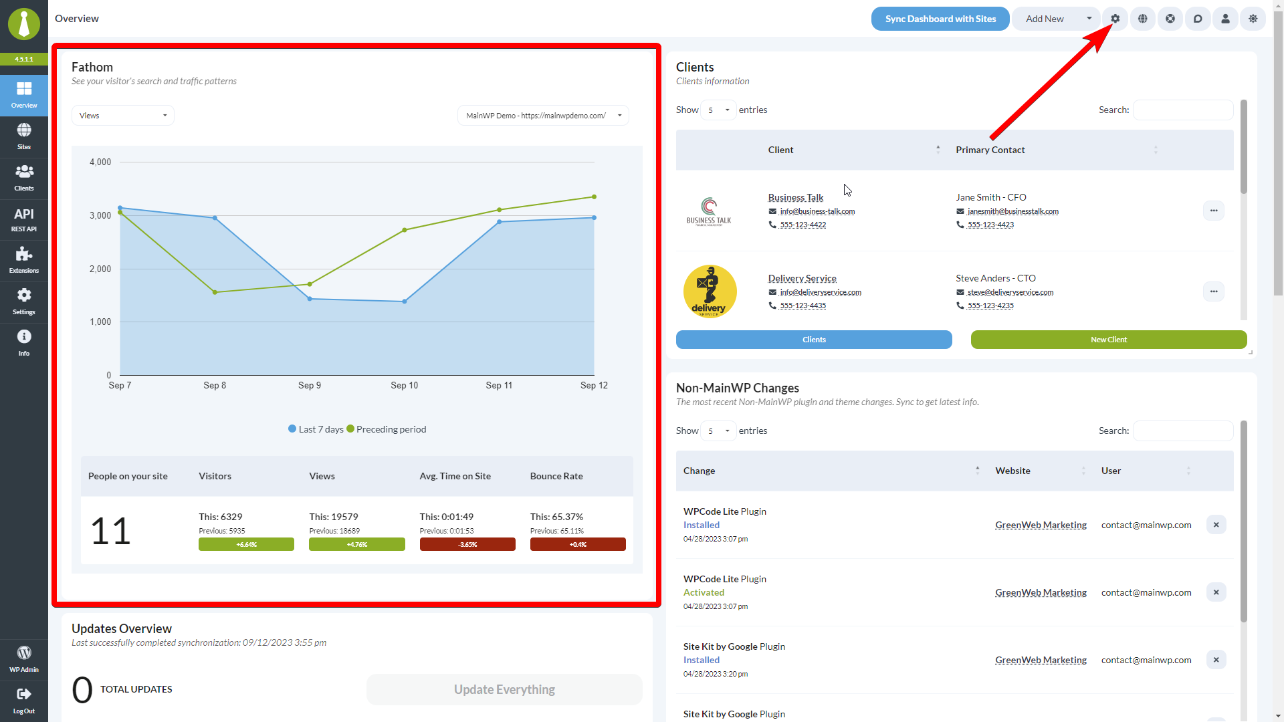
Task: Click the Search field in the Clients table
Action: (x=1182, y=110)
